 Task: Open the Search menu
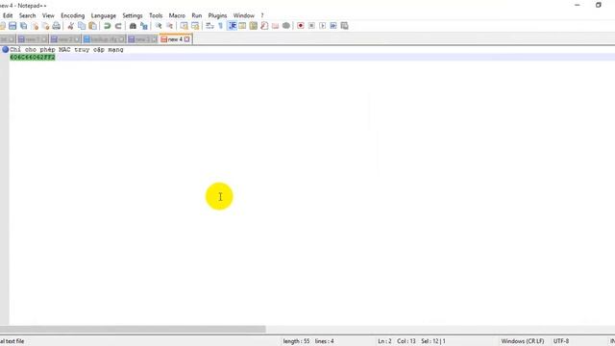[28, 15]
